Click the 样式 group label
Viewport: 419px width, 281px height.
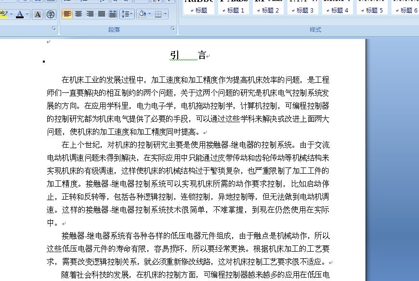point(315,30)
